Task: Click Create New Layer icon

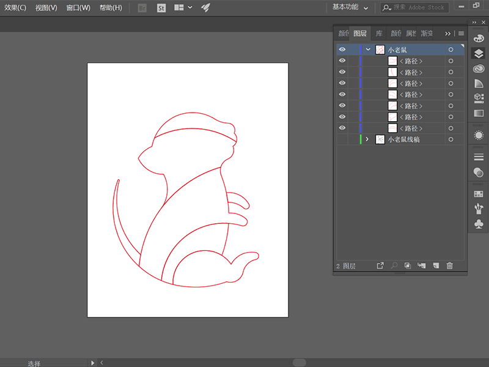Action: 436,265
